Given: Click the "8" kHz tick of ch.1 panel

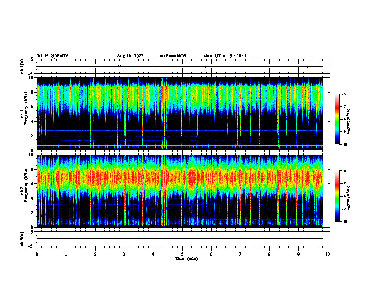Looking at the screenshot, I should [32, 92].
